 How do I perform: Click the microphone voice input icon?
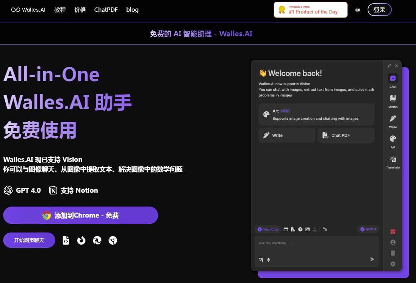tap(269, 260)
